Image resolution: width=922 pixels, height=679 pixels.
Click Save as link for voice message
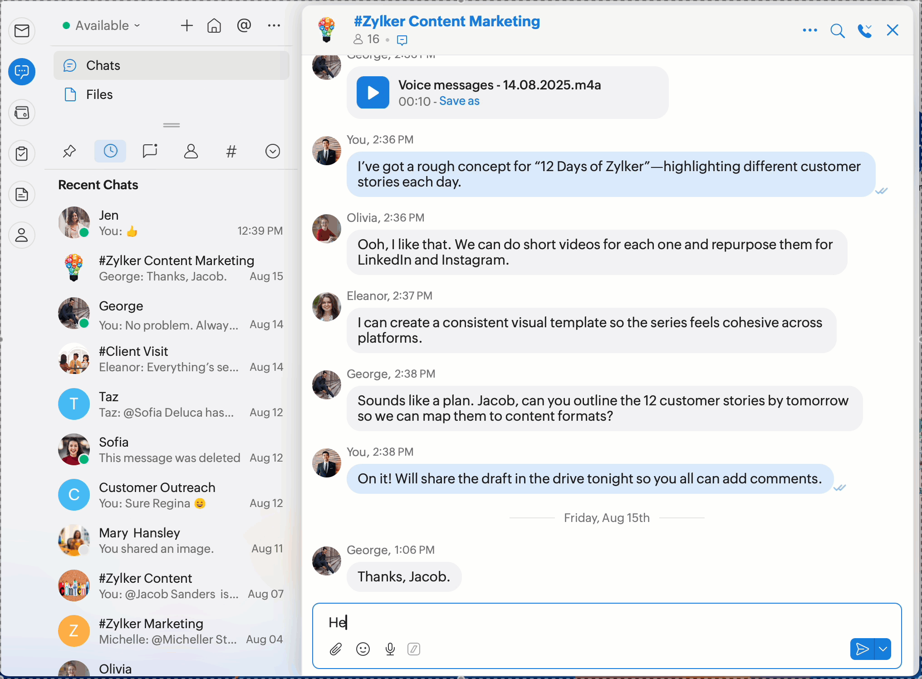[x=459, y=101]
